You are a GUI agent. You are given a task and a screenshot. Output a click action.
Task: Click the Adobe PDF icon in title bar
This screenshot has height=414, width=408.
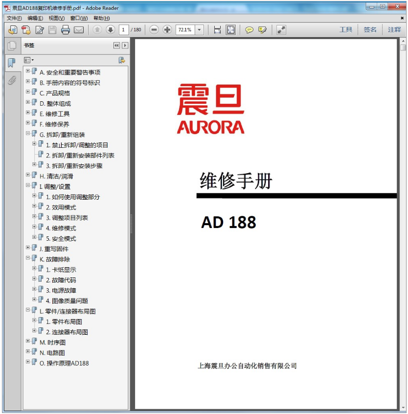7,8
